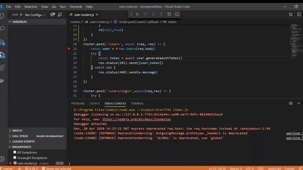Image resolution: width=303 pixels, height=170 pixels.
Task: Click the master branch in status bar
Action: pos(7,169)
